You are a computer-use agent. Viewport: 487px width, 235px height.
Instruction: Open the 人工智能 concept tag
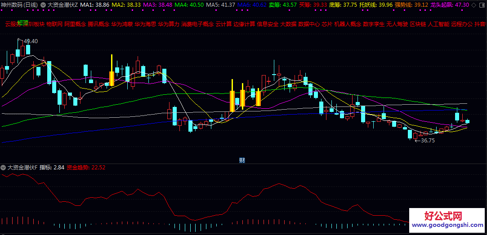[438, 24]
